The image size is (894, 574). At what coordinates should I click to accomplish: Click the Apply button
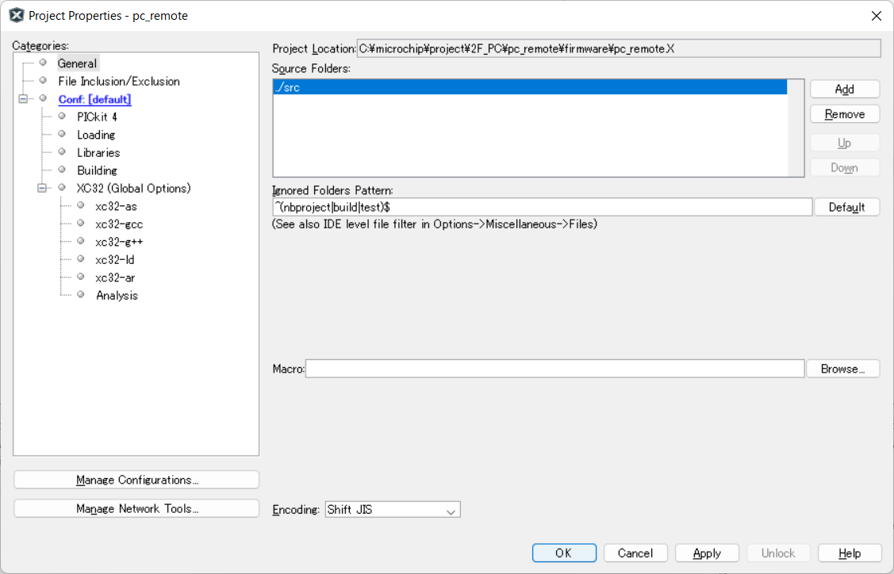tap(707, 553)
